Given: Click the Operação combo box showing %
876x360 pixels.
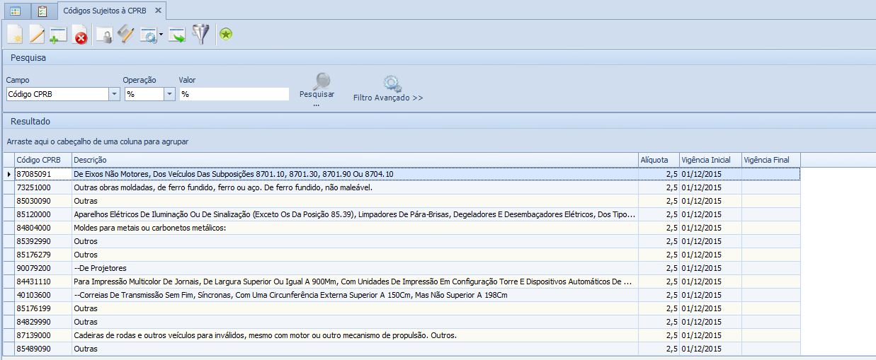Looking at the screenshot, I should pyautogui.click(x=149, y=94).
